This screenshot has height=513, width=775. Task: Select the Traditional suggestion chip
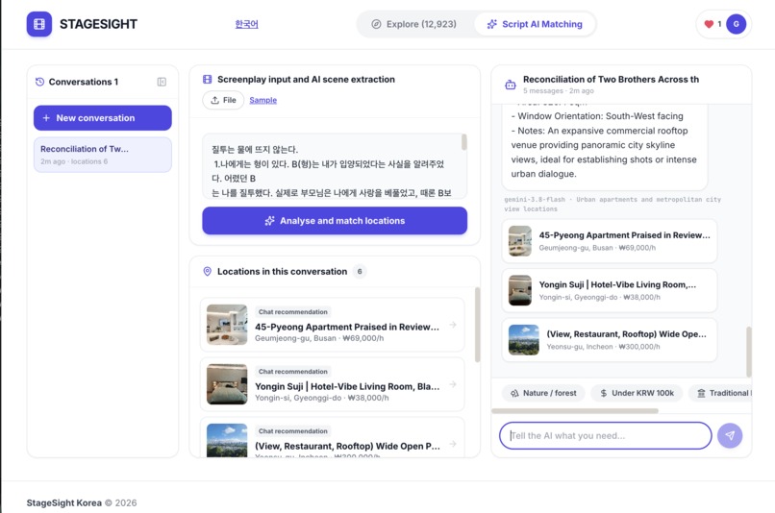click(x=720, y=393)
